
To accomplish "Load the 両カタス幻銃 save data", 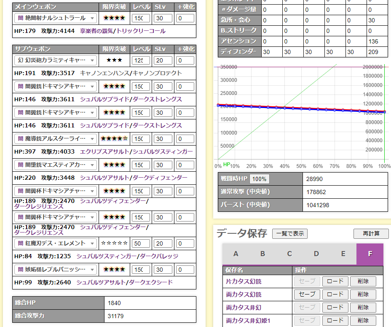I will (x=335, y=294).
